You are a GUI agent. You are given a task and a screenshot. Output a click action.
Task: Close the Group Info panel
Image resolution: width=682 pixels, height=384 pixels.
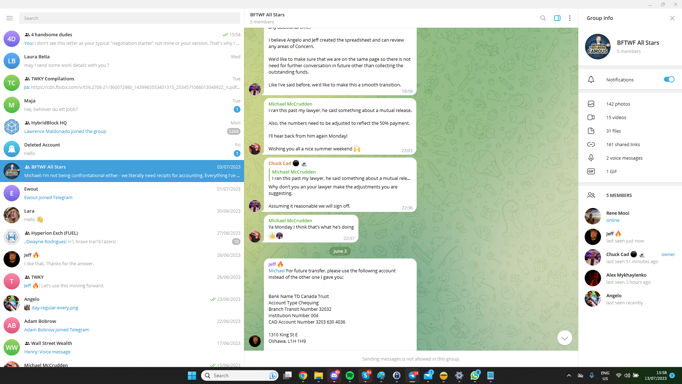[672, 18]
